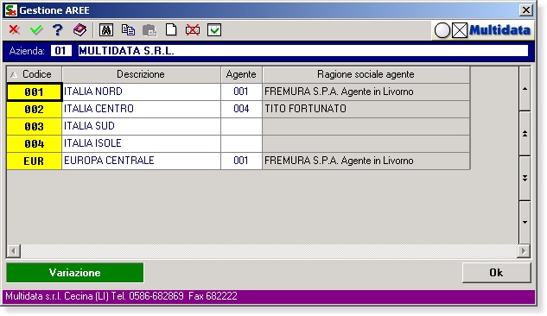The height and width of the screenshot is (316, 547).
Task: Click the green Variazione button
Action: 74,273
